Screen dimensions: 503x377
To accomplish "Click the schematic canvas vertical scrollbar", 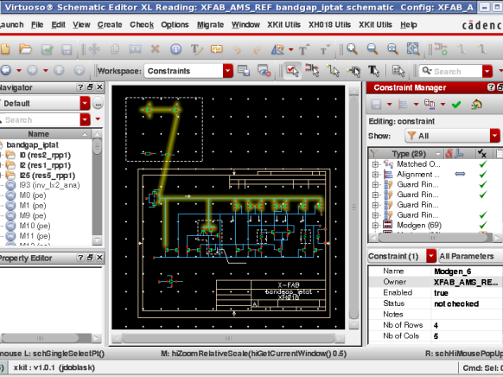I will (x=353, y=207).
